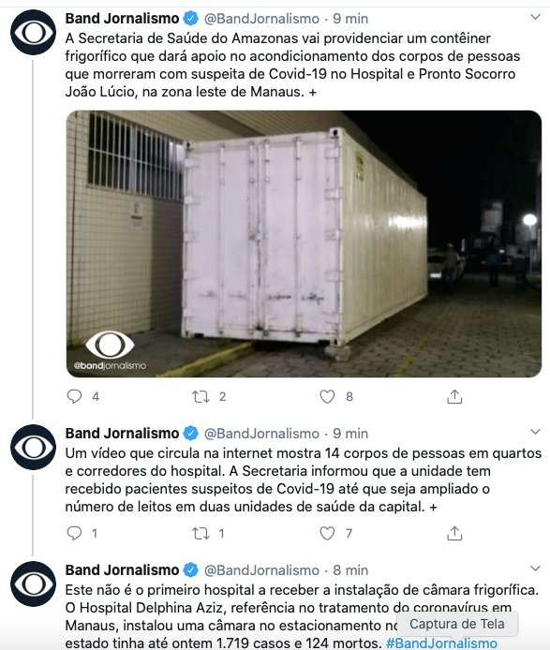The height and width of the screenshot is (650, 550).
Task: Retweet the first tweet with container photo
Action: point(201,397)
